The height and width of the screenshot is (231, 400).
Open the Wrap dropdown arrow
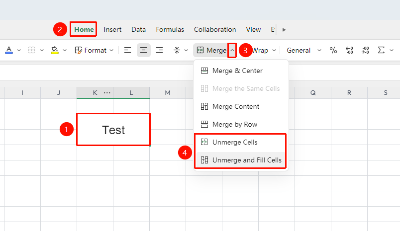click(274, 50)
